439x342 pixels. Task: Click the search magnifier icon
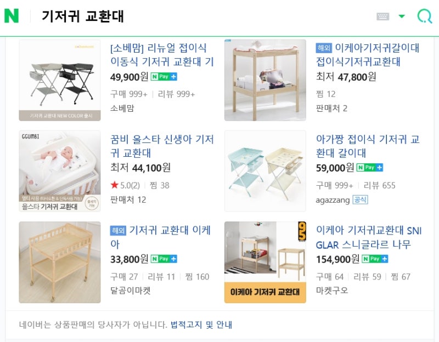click(425, 16)
